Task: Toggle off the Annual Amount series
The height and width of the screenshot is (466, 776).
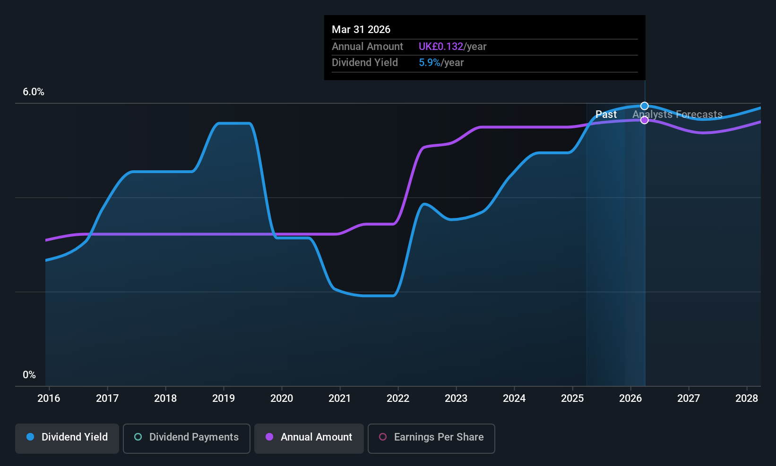Action: pos(309,438)
